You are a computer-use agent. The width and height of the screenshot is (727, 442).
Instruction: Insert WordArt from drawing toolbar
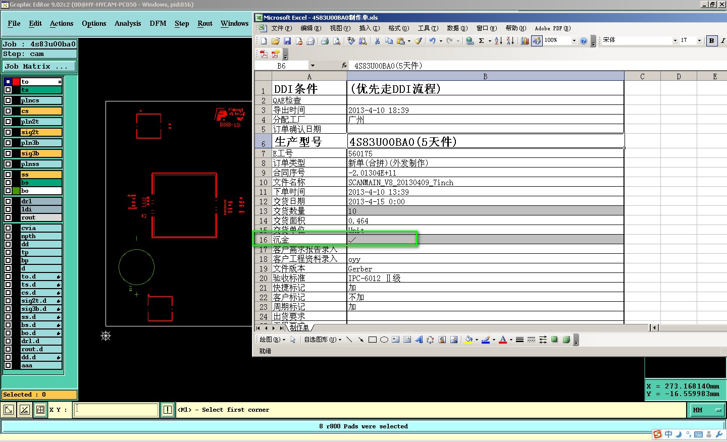click(419, 340)
